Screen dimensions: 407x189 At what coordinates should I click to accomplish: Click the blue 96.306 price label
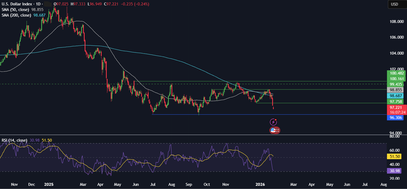[x=395, y=118]
